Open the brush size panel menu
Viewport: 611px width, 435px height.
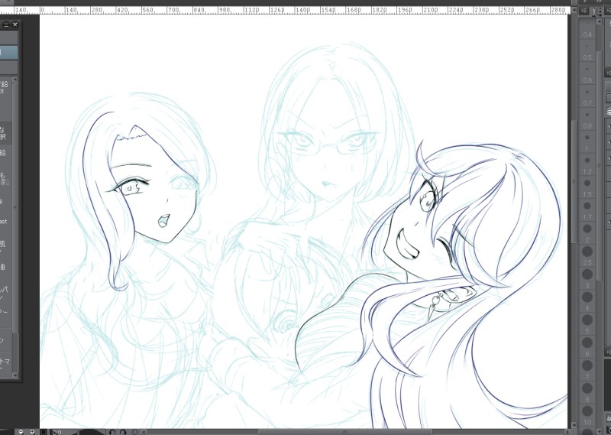tap(584, 11)
